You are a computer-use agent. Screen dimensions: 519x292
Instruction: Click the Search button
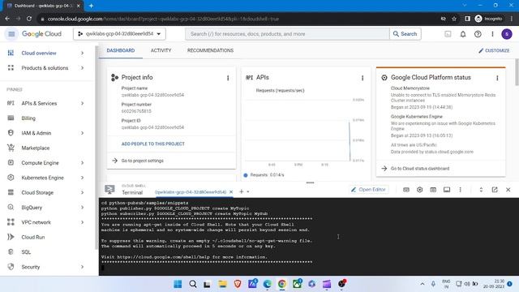pos(405,34)
